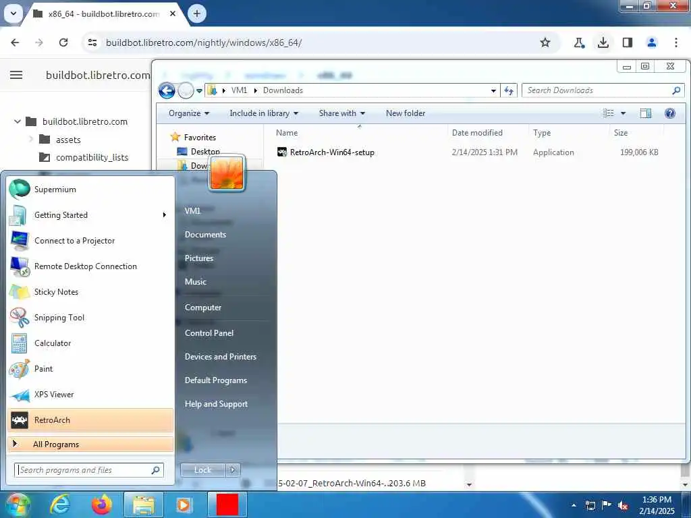Open Music from Start menu
Viewport: 691px width, 518px height.
(196, 282)
